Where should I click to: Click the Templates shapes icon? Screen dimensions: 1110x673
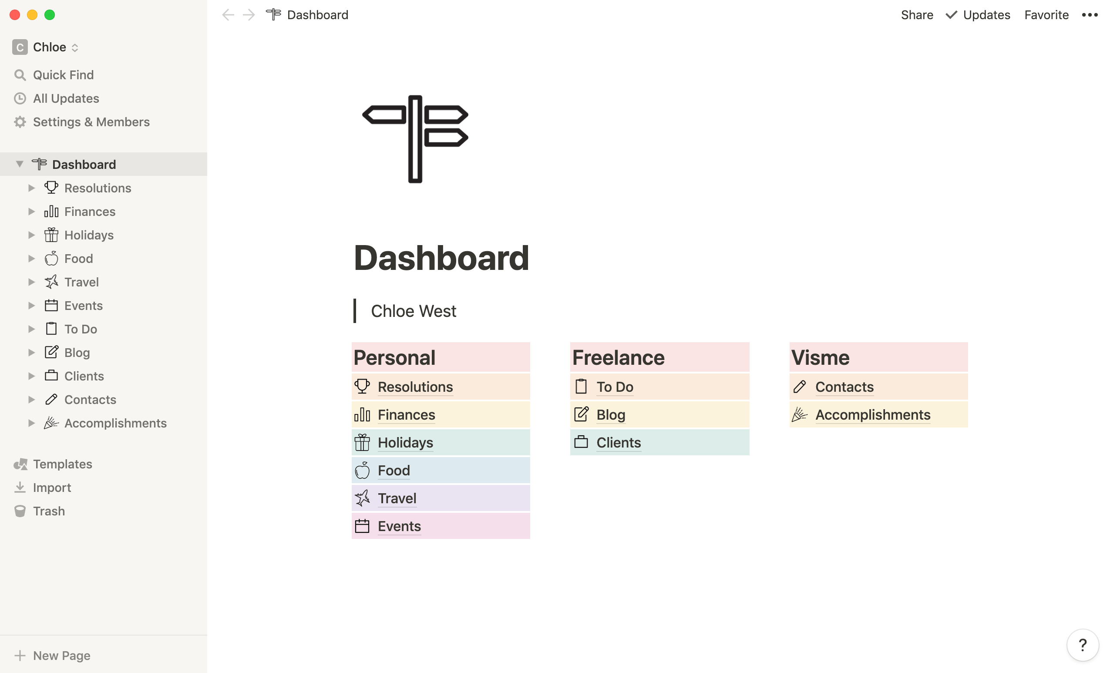click(20, 464)
